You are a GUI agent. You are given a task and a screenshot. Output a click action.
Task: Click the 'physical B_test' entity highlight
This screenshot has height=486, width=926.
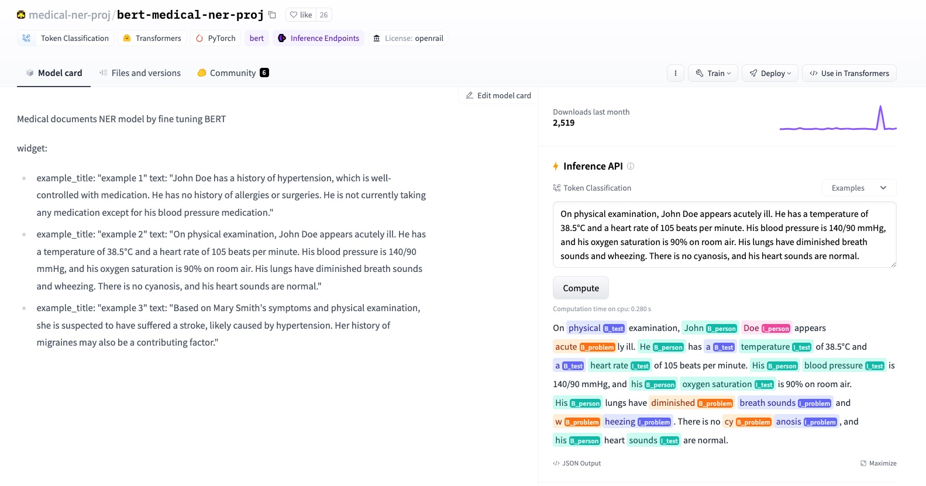pos(596,328)
